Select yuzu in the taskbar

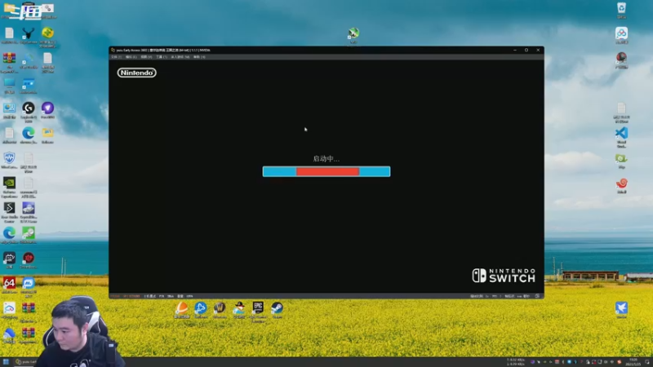tap(26, 361)
